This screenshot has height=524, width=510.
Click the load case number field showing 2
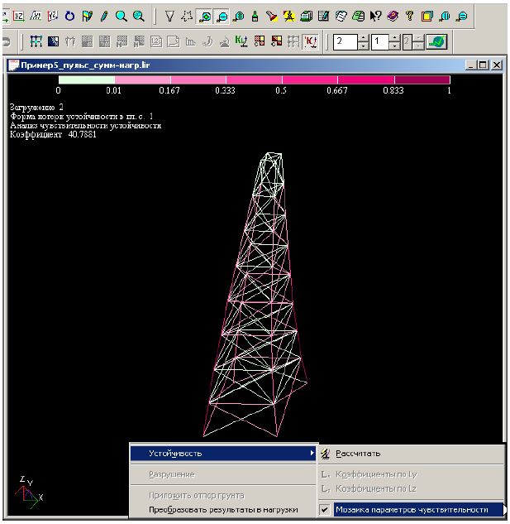pos(346,41)
